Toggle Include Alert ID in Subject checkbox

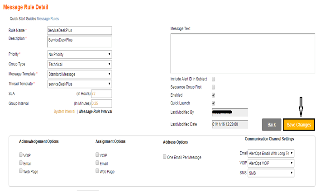click(213, 79)
